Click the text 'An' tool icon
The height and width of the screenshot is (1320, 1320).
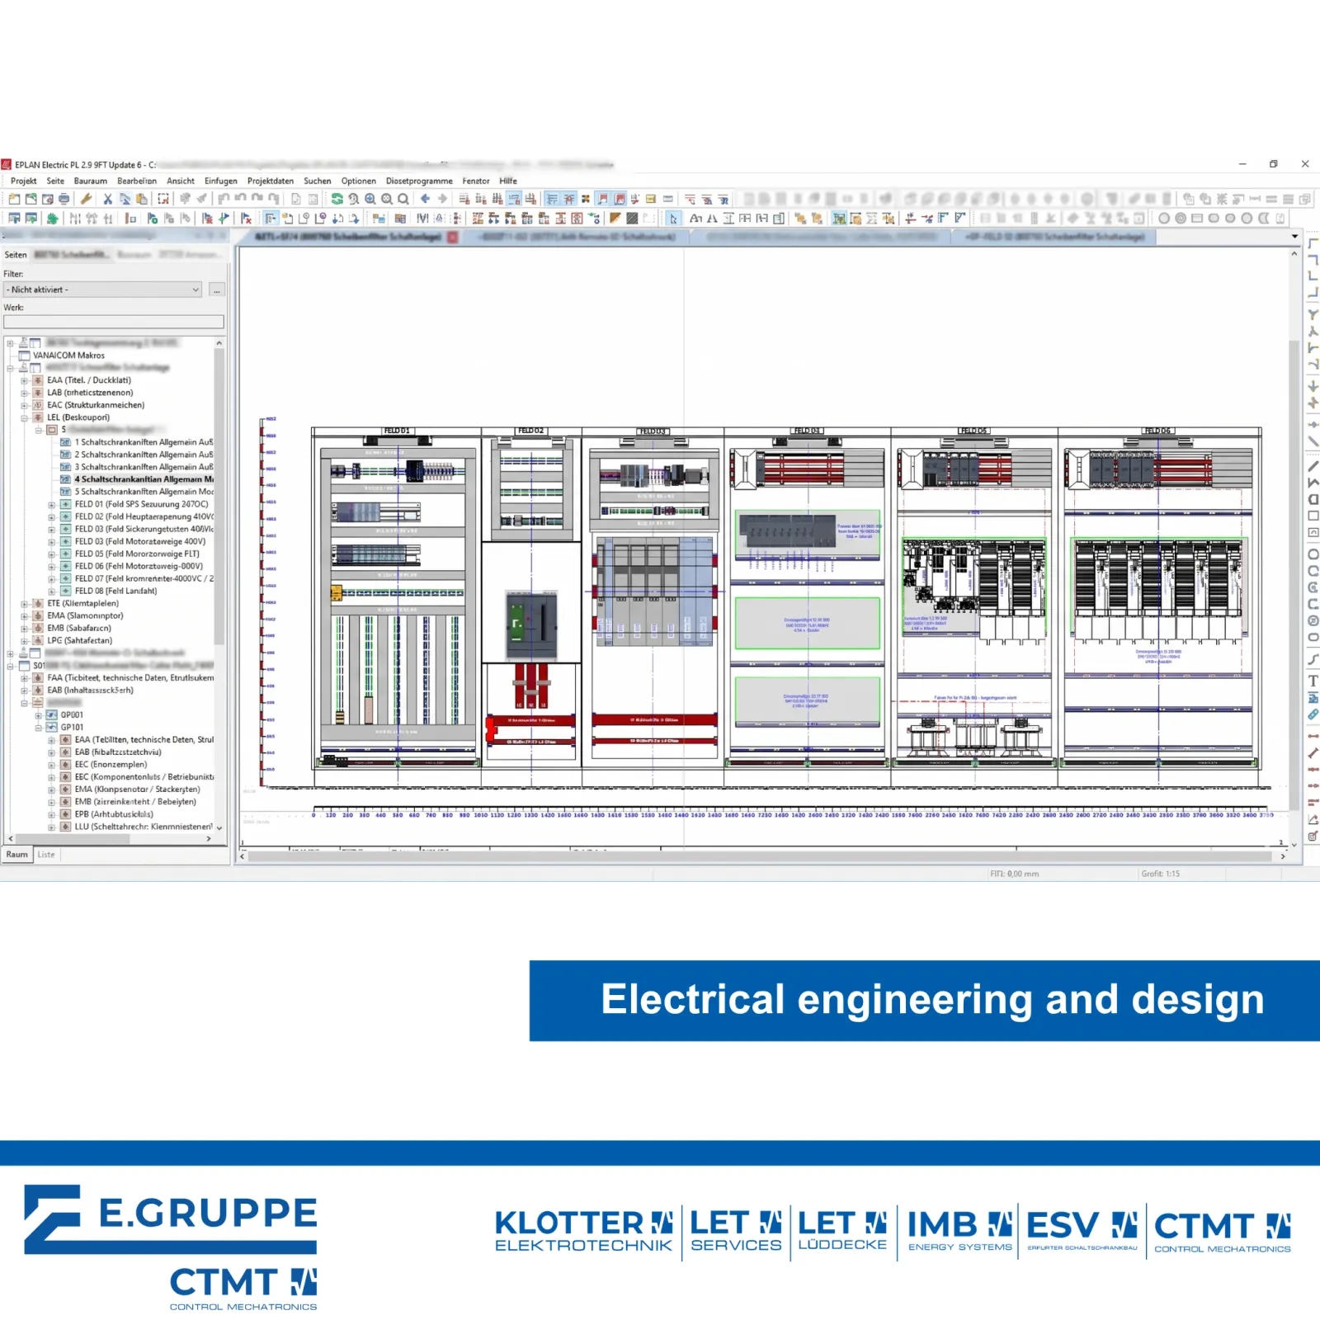pos(695,219)
